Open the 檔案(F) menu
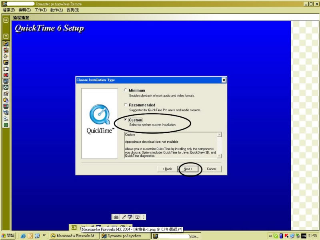 (x=9, y=10)
